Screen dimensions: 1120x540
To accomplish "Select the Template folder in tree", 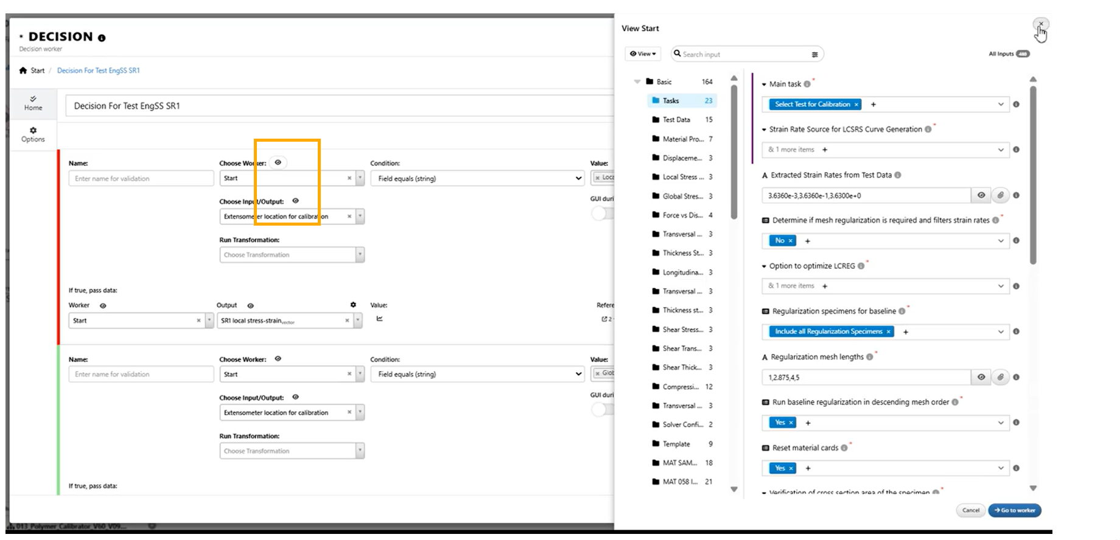I will click(x=676, y=444).
